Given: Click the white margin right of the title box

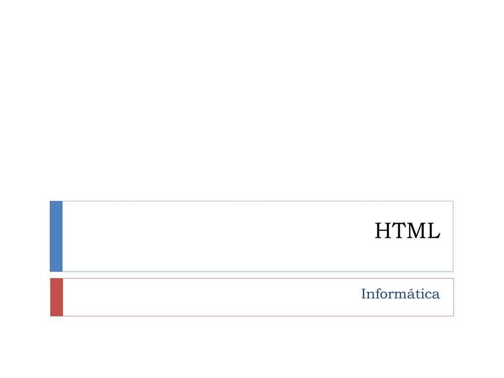Looking at the screenshot, I should coord(478,236).
